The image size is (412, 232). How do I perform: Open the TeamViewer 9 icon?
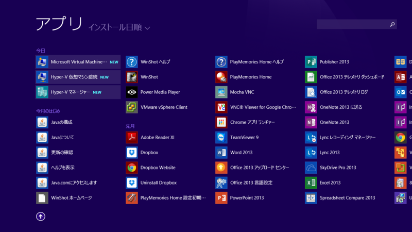point(221,137)
